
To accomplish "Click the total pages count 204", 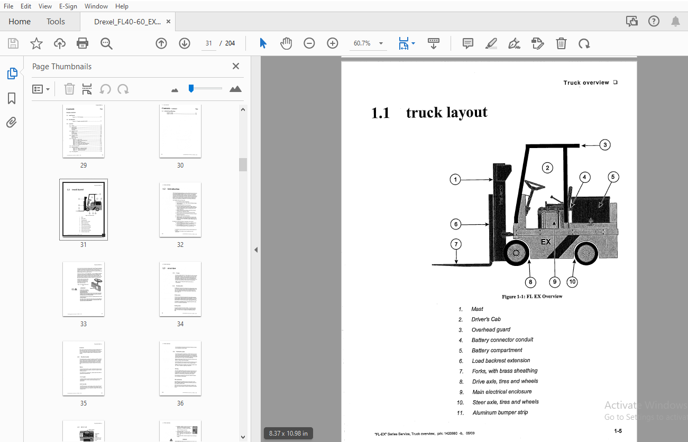I will click(230, 43).
